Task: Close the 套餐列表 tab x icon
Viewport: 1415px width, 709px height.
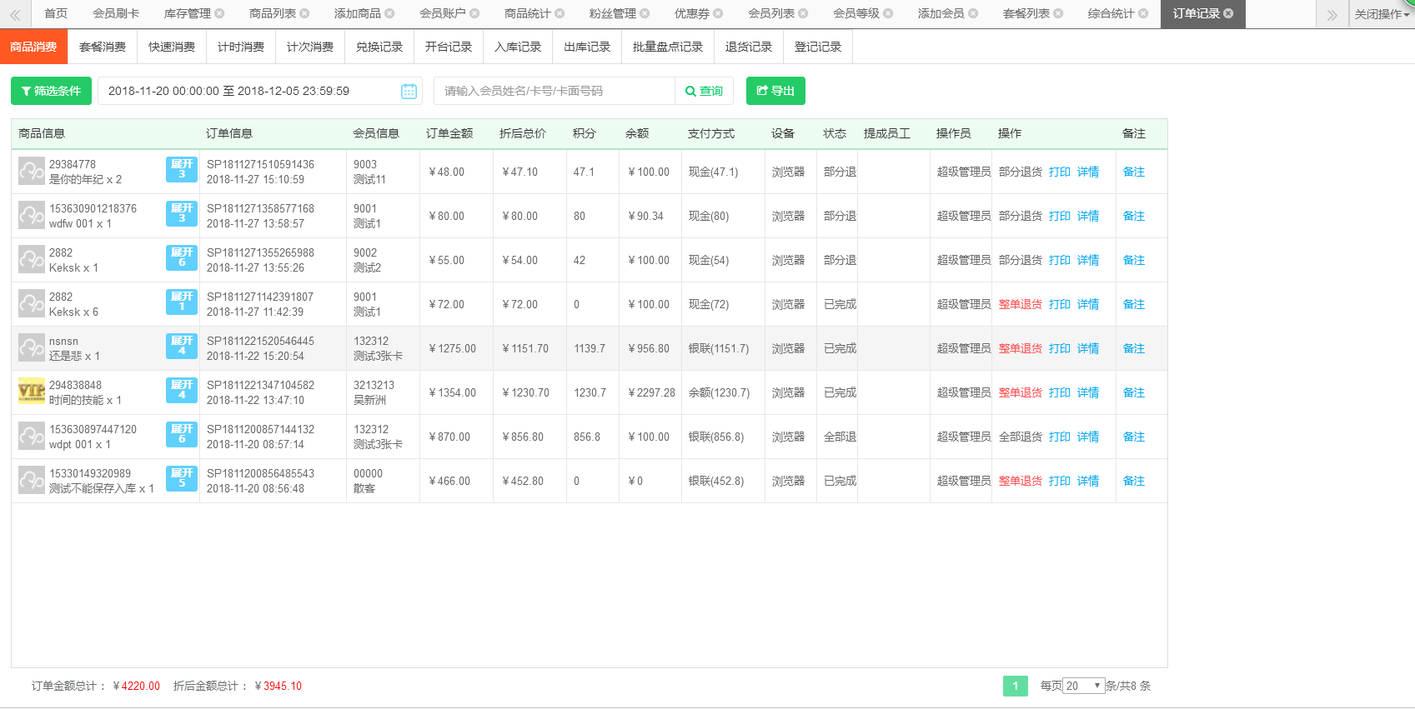Action: tap(1058, 13)
